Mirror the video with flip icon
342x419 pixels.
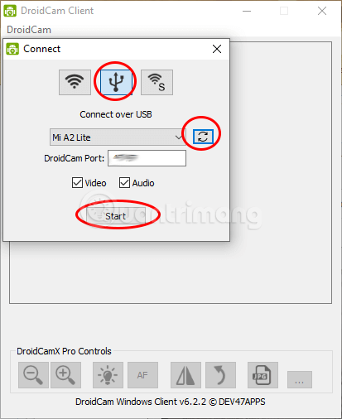click(185, 375)
